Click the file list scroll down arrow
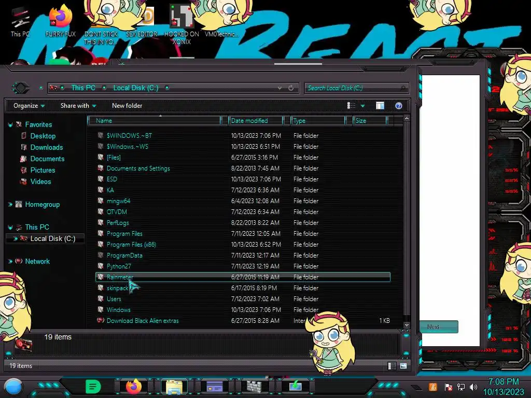 [x=407, y=325]
